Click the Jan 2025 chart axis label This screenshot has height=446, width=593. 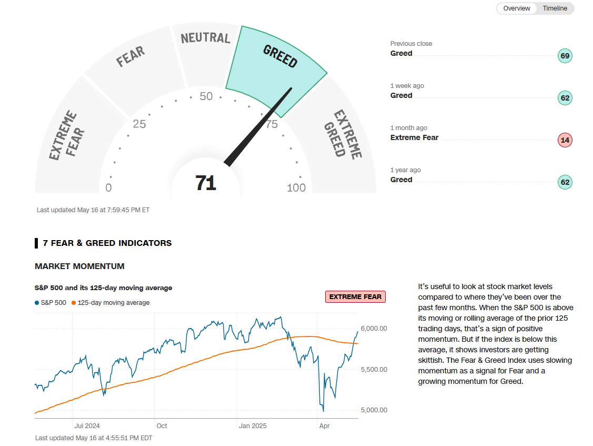pyautogui.click(x=253, y=425)
